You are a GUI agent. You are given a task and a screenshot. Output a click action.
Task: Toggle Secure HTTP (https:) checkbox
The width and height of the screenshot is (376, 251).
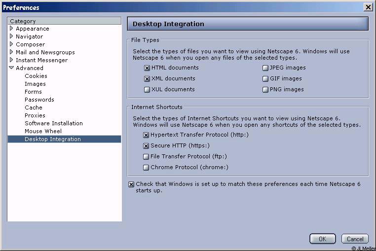click(146, 146)
